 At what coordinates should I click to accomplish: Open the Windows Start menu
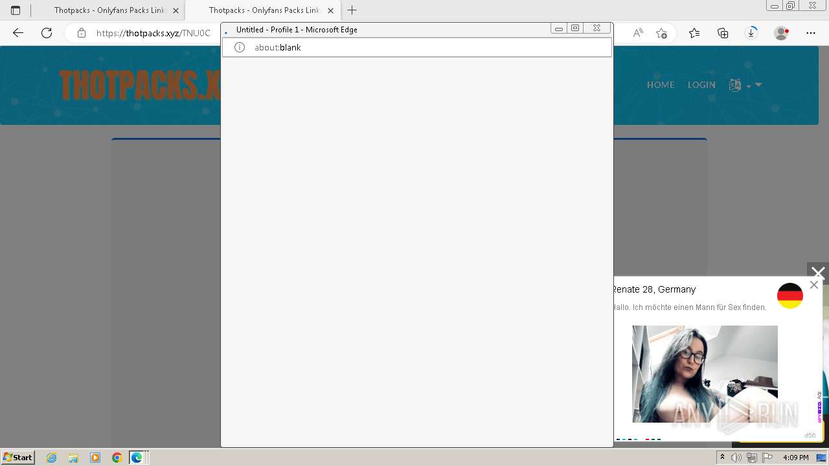17,458
